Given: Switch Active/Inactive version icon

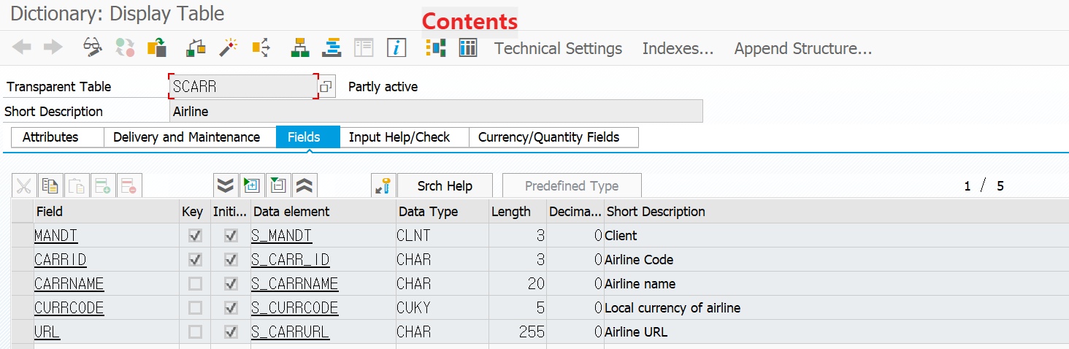Looking at the screenshot, I should click(x=125, y=48).
